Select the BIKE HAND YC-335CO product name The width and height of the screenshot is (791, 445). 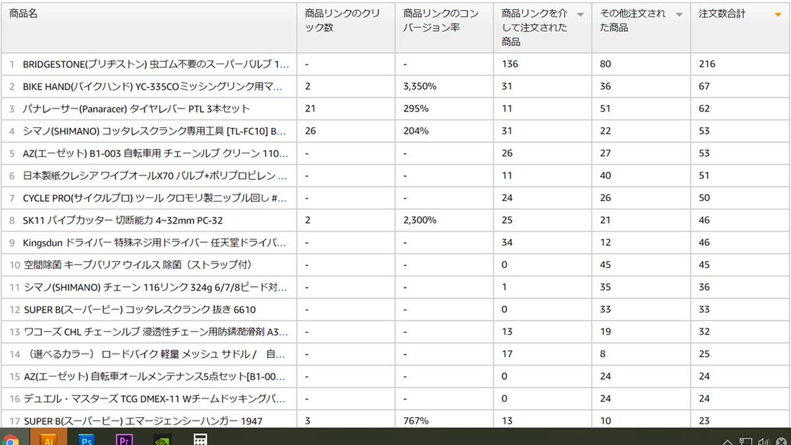[x=152, y=86]
